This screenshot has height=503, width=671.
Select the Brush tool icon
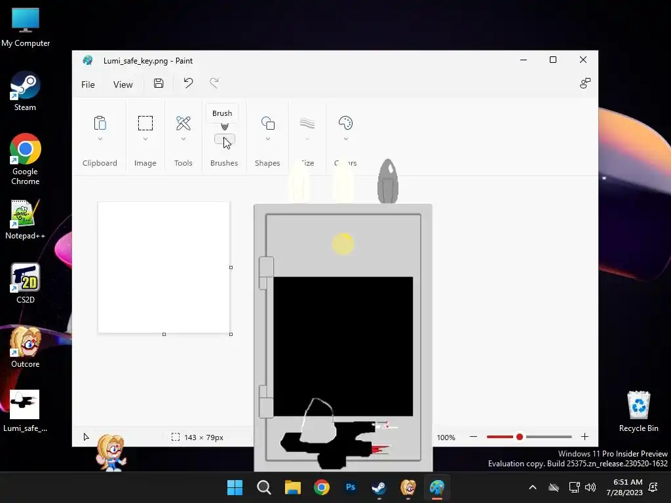click(225, 126)
